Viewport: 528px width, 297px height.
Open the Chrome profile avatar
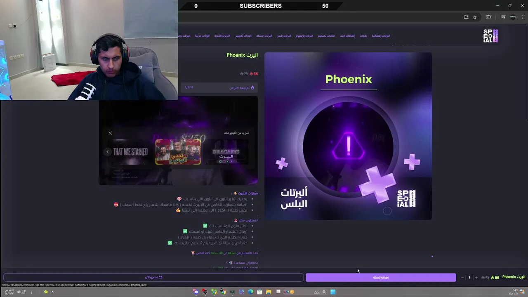tap(513, 17)
